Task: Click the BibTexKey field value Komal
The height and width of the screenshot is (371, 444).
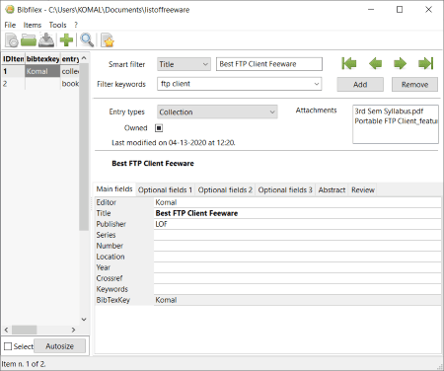Action: tap(297, 300)
